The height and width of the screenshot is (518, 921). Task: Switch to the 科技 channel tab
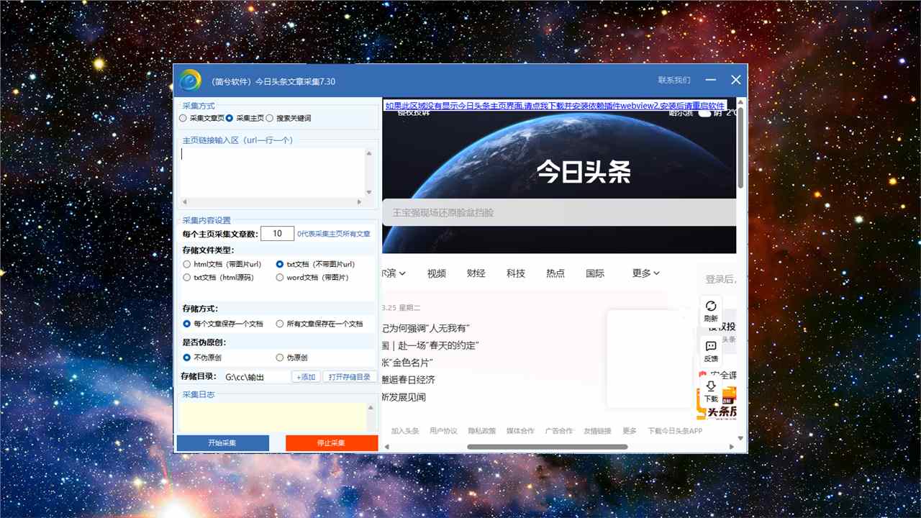point(516,273)
